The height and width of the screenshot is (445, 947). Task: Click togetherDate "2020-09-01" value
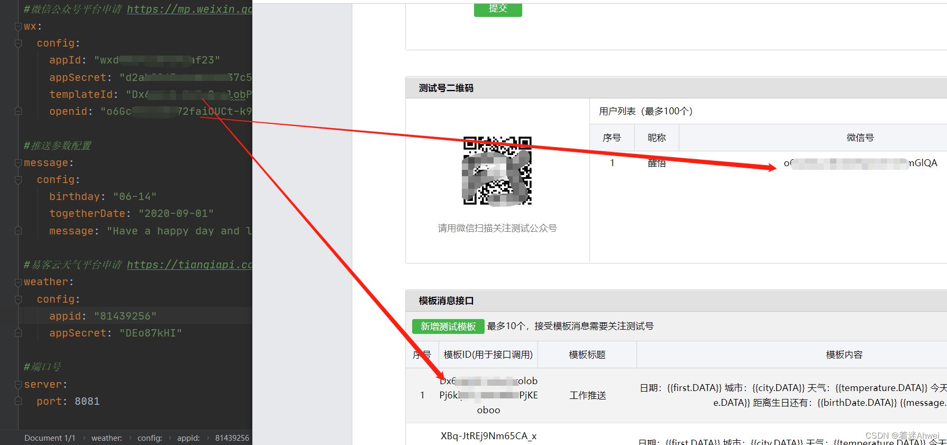pos(176,214)
